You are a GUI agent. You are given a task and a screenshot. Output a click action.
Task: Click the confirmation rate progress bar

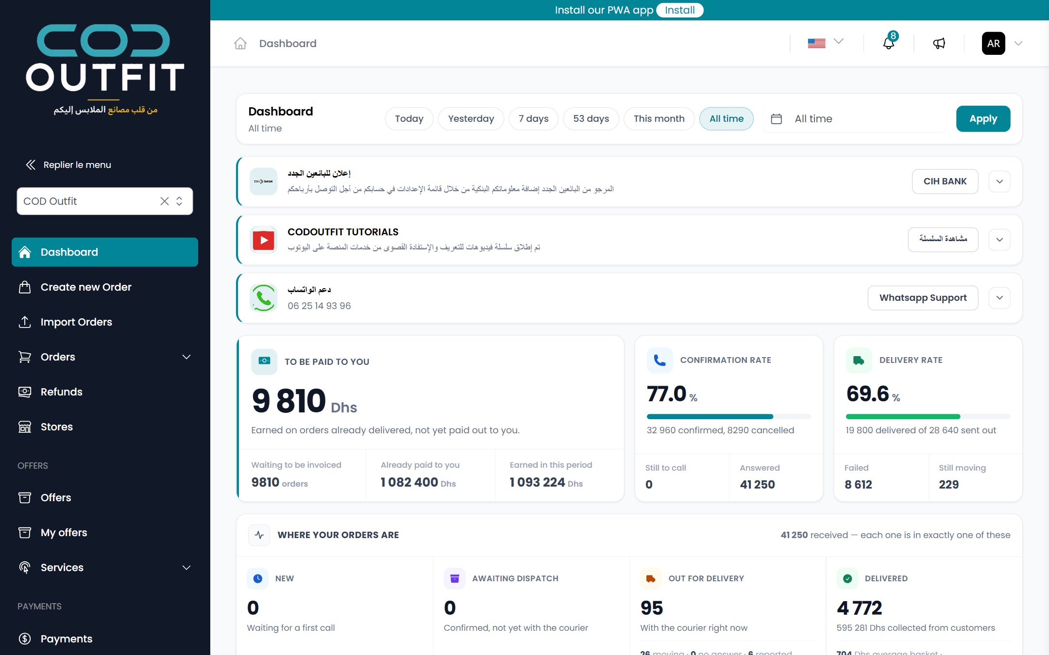coord(728,417)
